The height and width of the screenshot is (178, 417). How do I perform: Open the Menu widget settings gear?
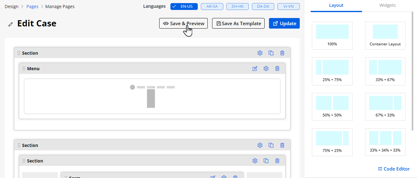266,69
